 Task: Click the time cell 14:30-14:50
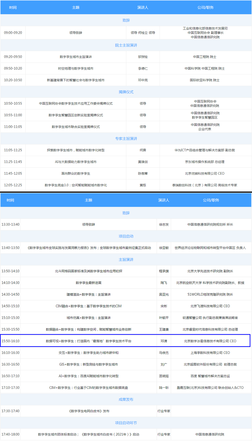pos(10,294)
